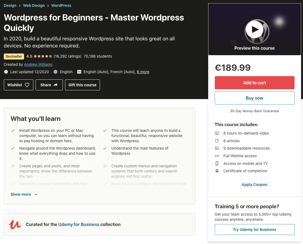Open the Design breadcrumb category
Image resolution: width=303 pixels, height=244 pixels.
point(10,5)
